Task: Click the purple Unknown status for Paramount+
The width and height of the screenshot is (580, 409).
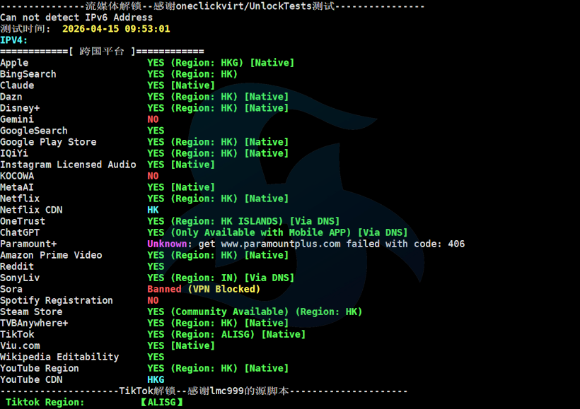Action: coord(167,244)
